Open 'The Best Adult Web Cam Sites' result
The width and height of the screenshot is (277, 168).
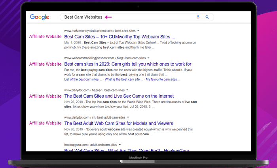(124, 123)
